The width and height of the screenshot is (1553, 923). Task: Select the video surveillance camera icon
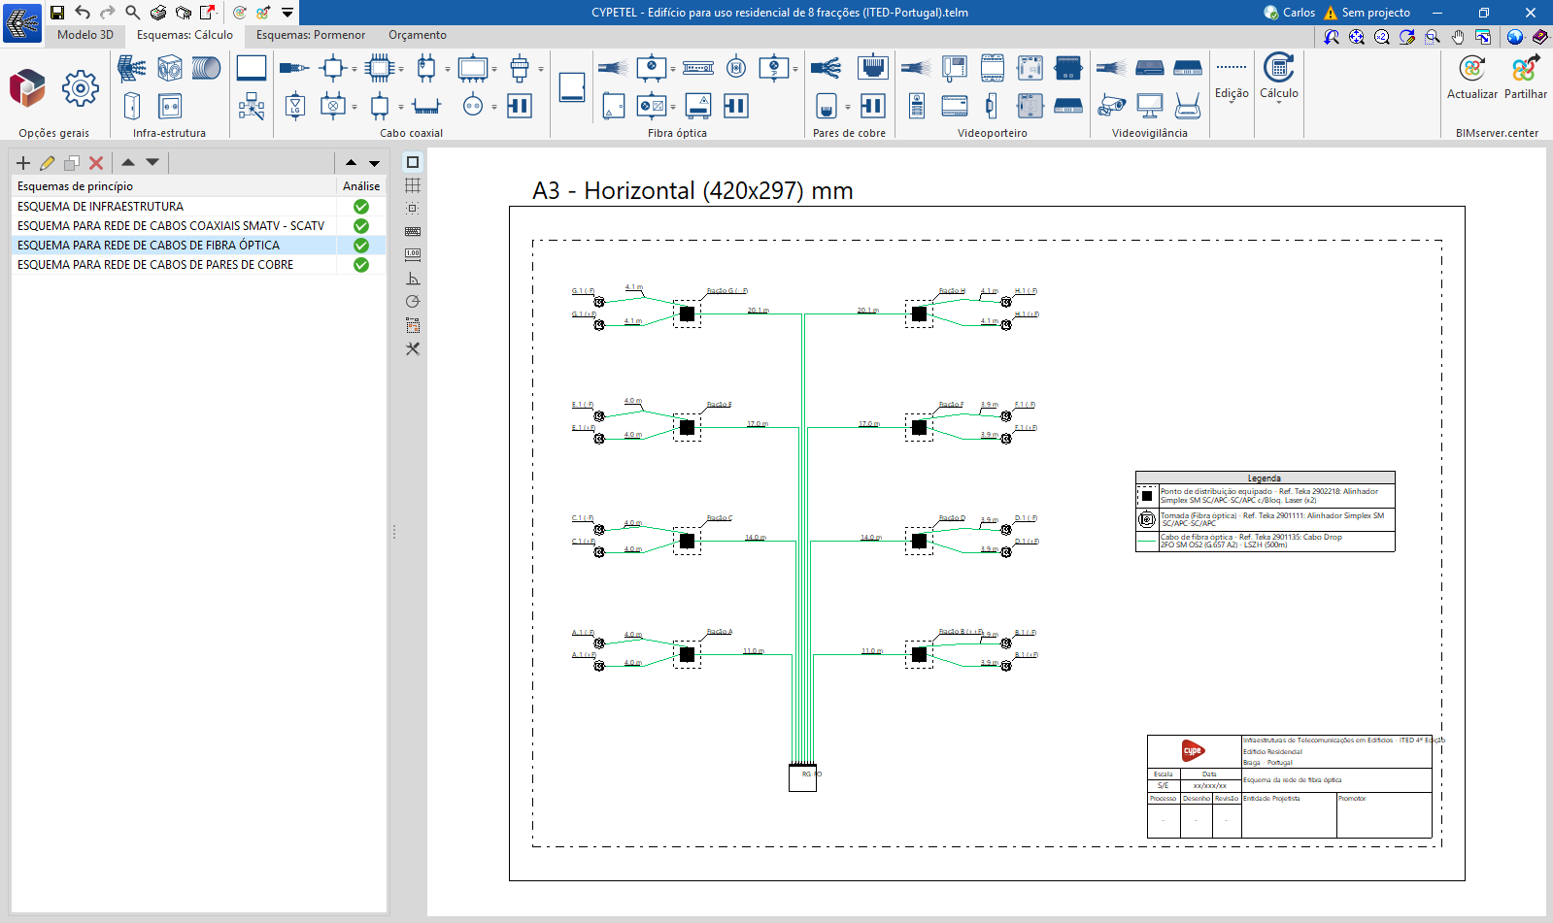1111,106
